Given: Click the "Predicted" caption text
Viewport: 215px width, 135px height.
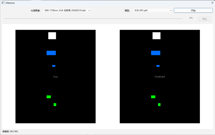Looking at the screenshot, I should (160, 77).
